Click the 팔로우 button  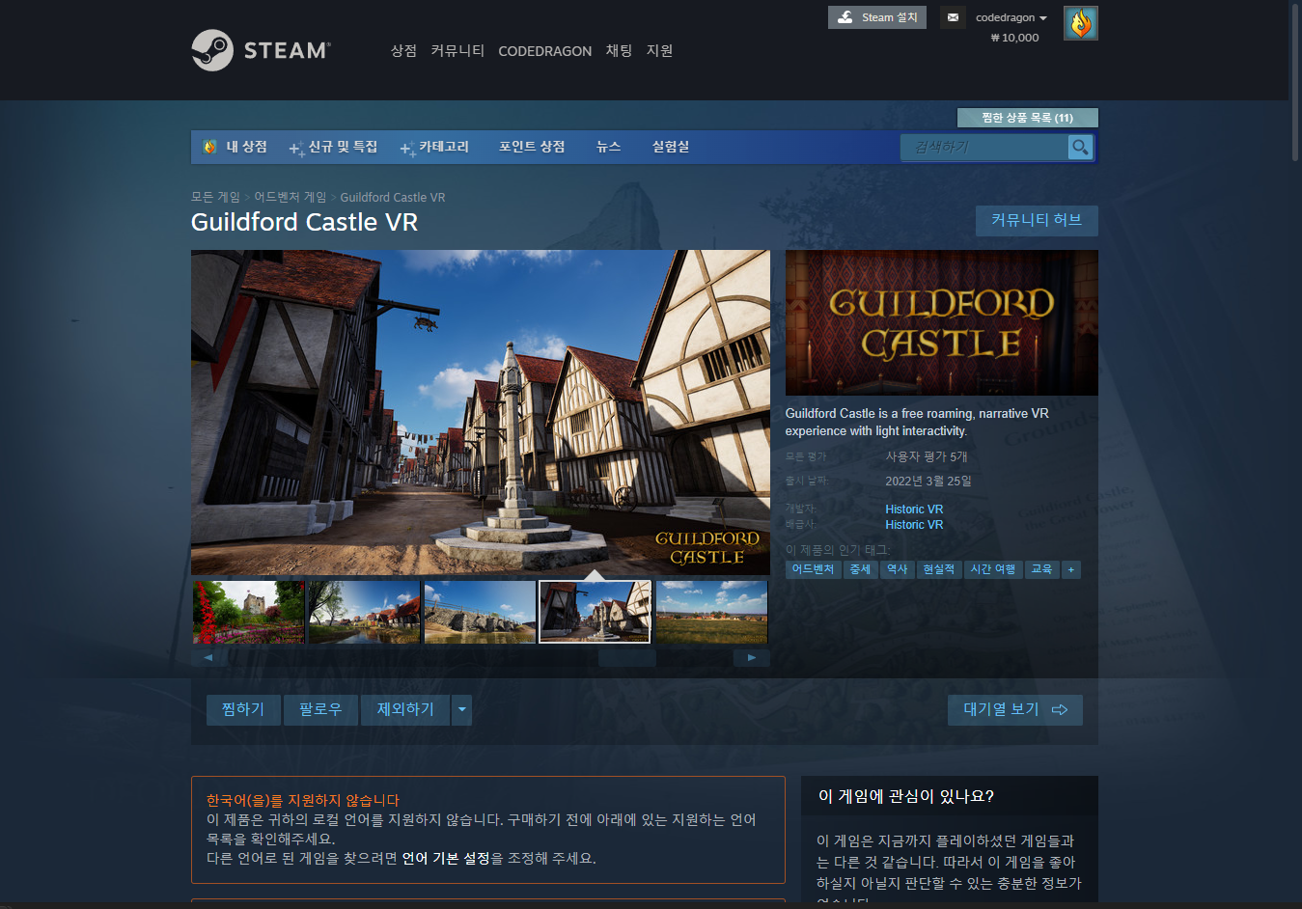click(320, 709)
